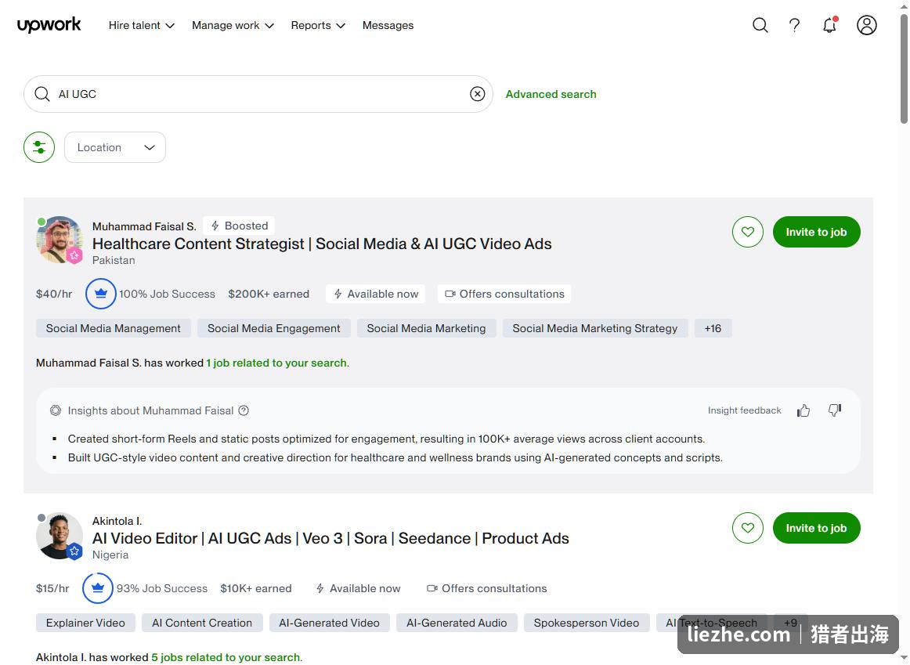Save Akintola I. with heart icon

point(747,528)
